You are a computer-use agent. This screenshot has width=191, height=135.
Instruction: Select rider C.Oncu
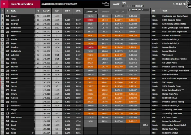pyautogui.click(x=14, y=98)
